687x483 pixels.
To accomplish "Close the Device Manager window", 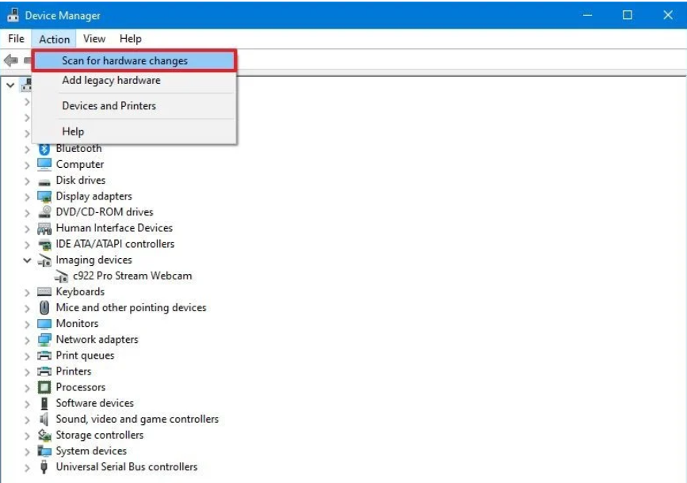I will click(668, 15).
